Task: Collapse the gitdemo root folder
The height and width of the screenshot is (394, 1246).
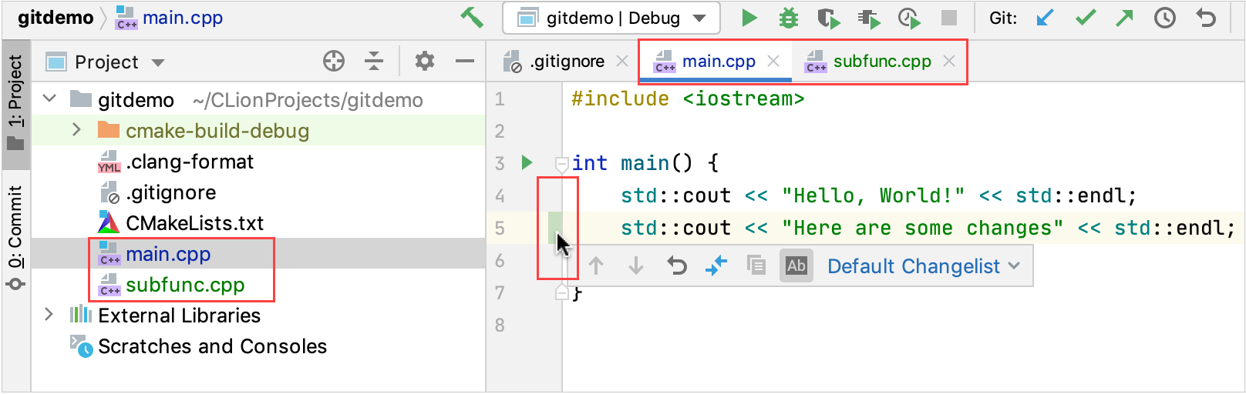Action: (x=49, y=98)
